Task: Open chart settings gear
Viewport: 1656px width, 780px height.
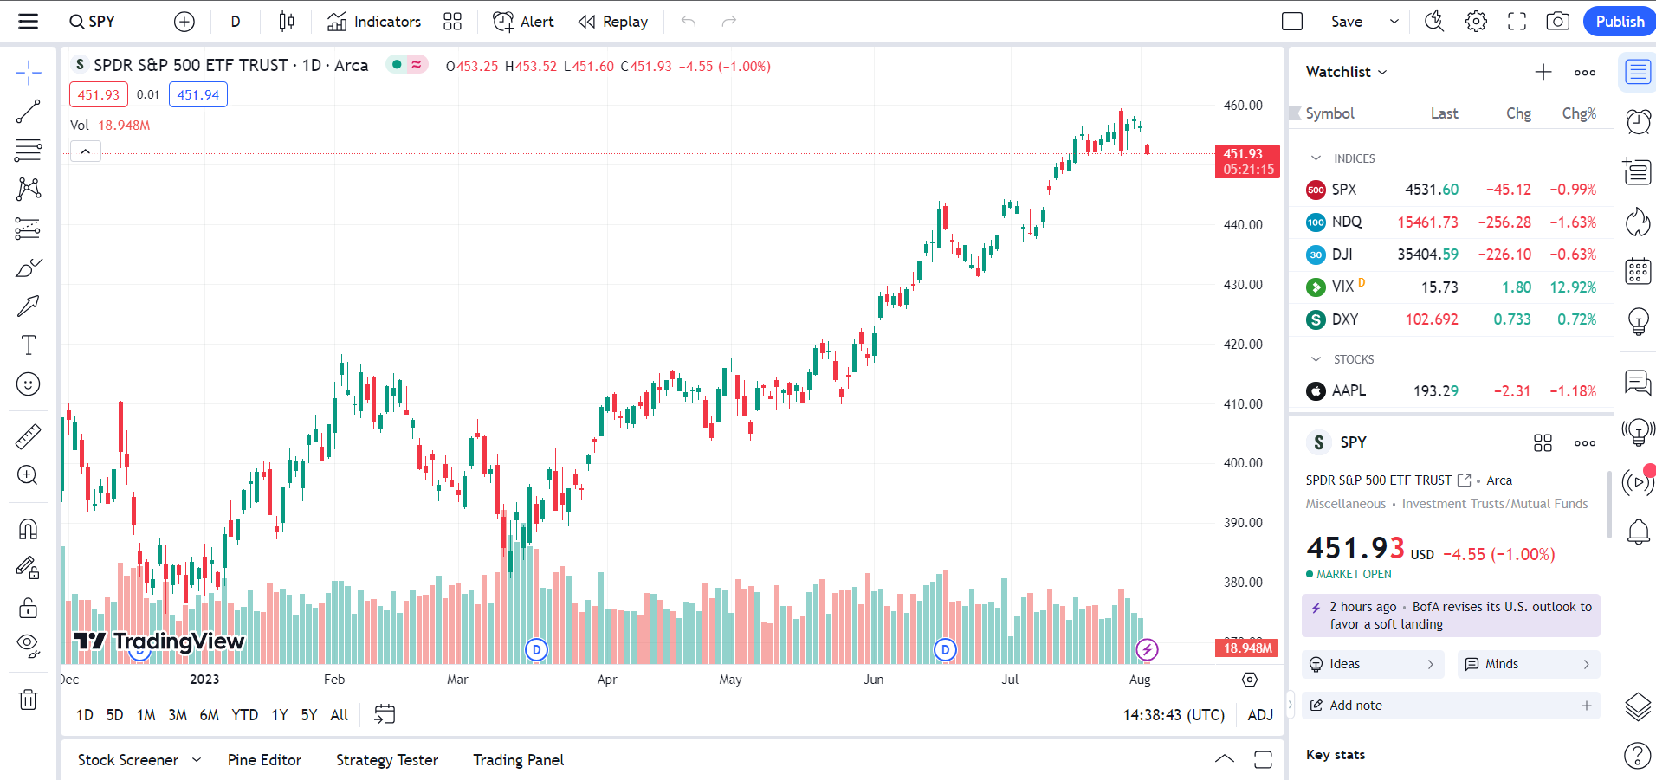Action: (1477, 22)
